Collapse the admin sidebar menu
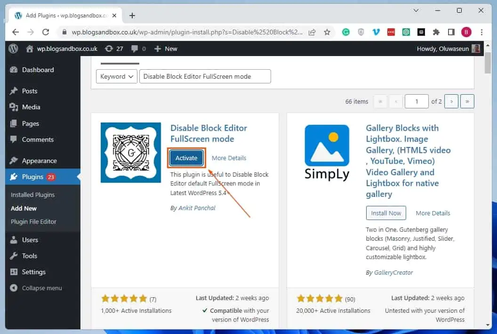The width and height of the screenshot is (497, 334). (42, 288)
